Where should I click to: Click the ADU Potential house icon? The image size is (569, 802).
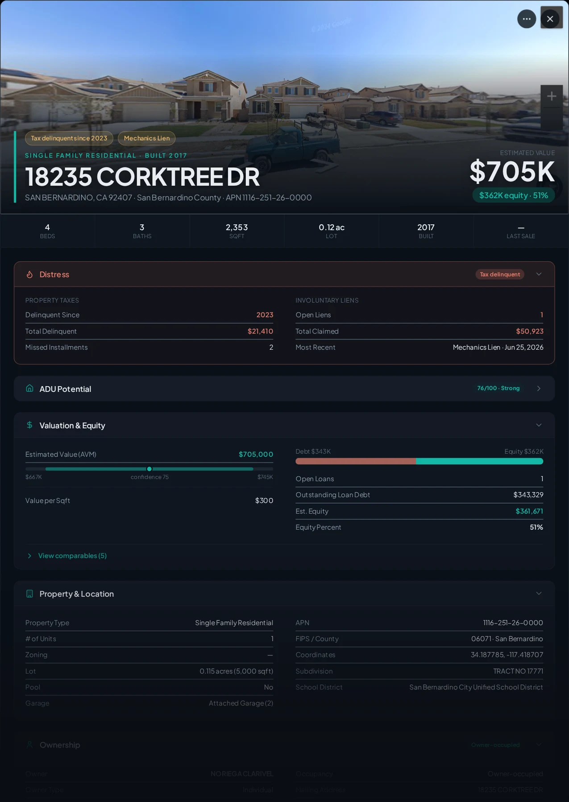[x=29, y=389]
